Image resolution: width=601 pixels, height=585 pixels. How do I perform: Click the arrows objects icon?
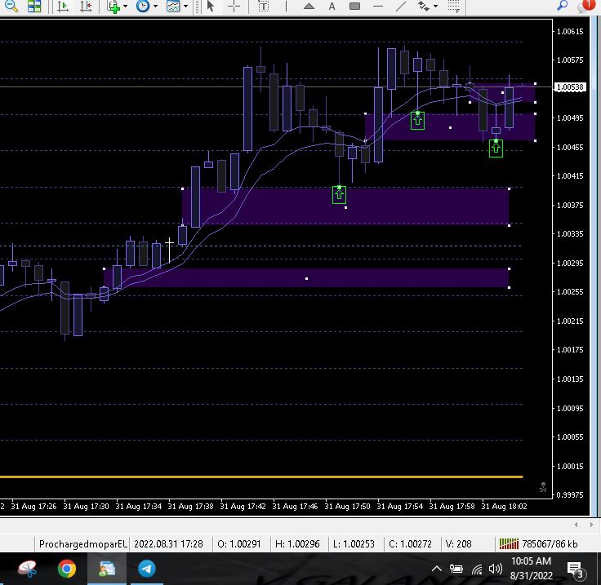coord(423,7)
